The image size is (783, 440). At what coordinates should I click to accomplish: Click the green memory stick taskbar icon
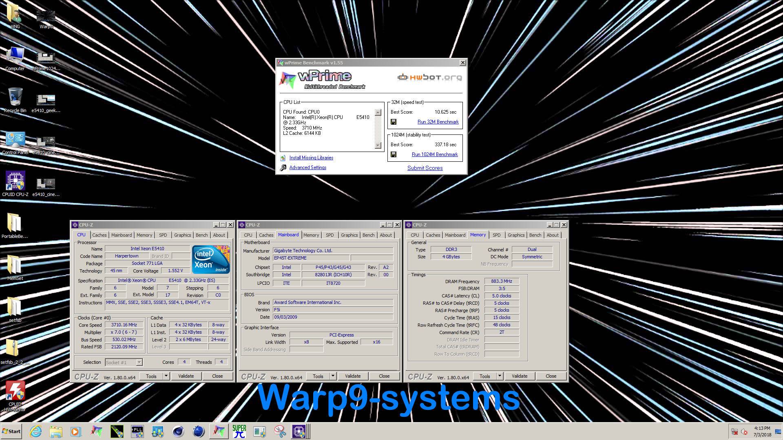[x=117, y=431]
